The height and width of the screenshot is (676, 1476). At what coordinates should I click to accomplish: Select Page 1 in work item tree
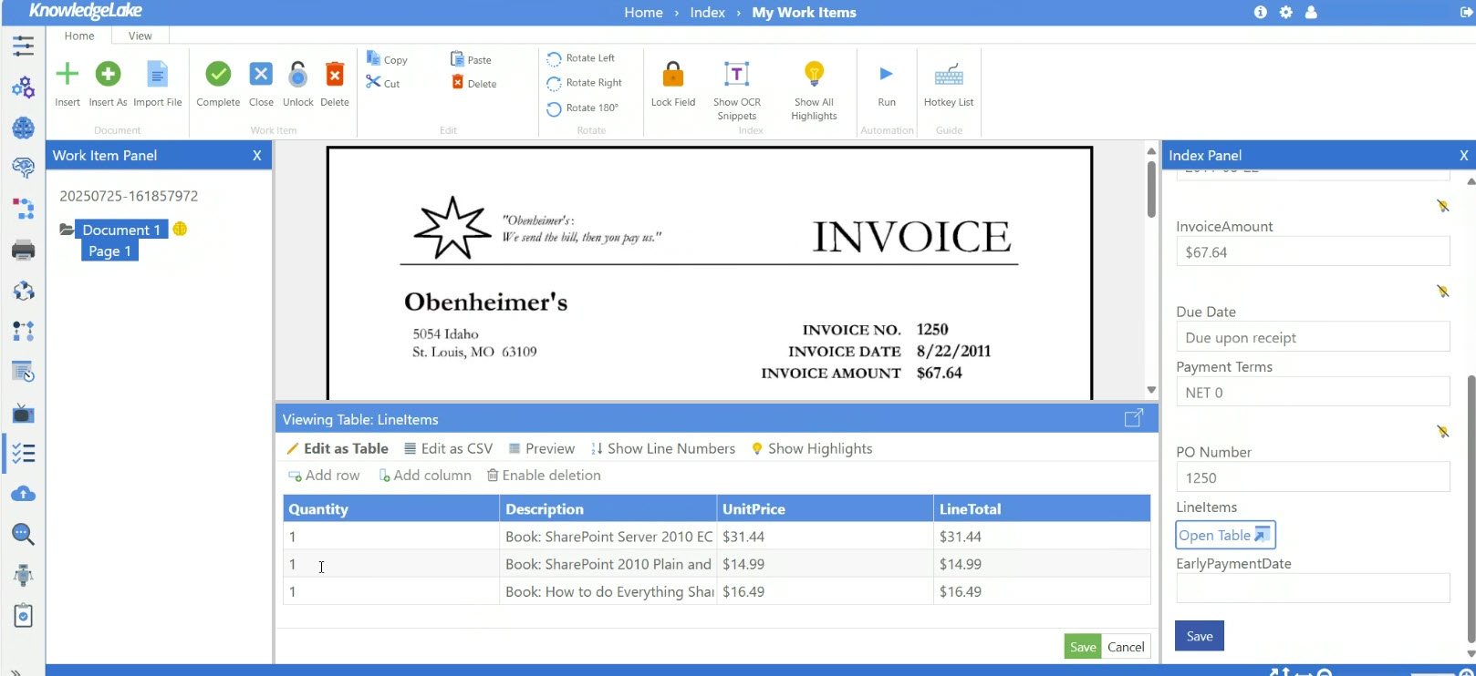109,251
